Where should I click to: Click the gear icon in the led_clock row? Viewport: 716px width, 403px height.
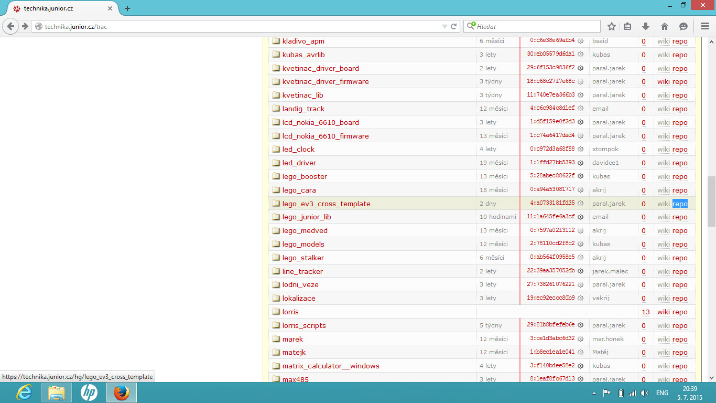click(x=580, y=150)
